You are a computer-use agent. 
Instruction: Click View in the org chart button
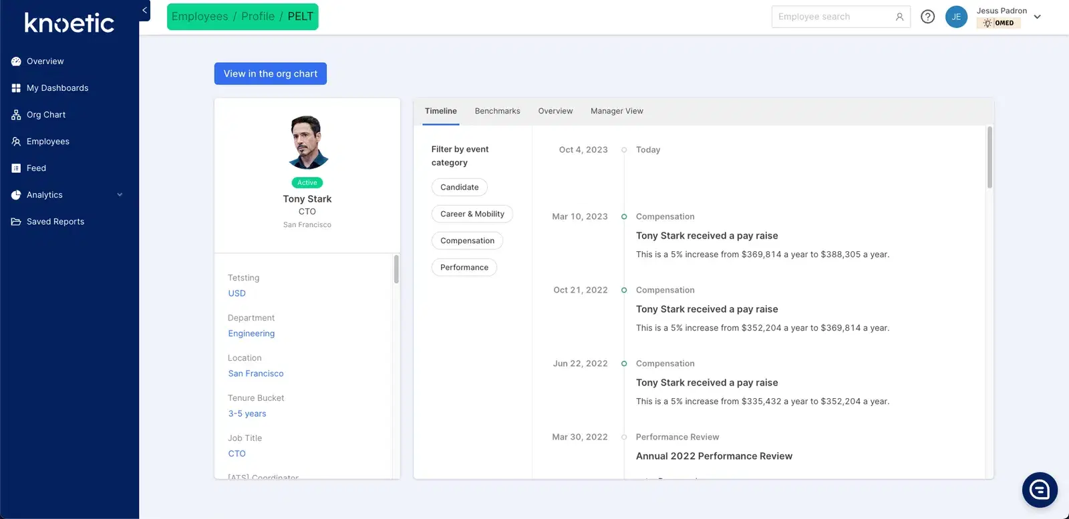271,73
